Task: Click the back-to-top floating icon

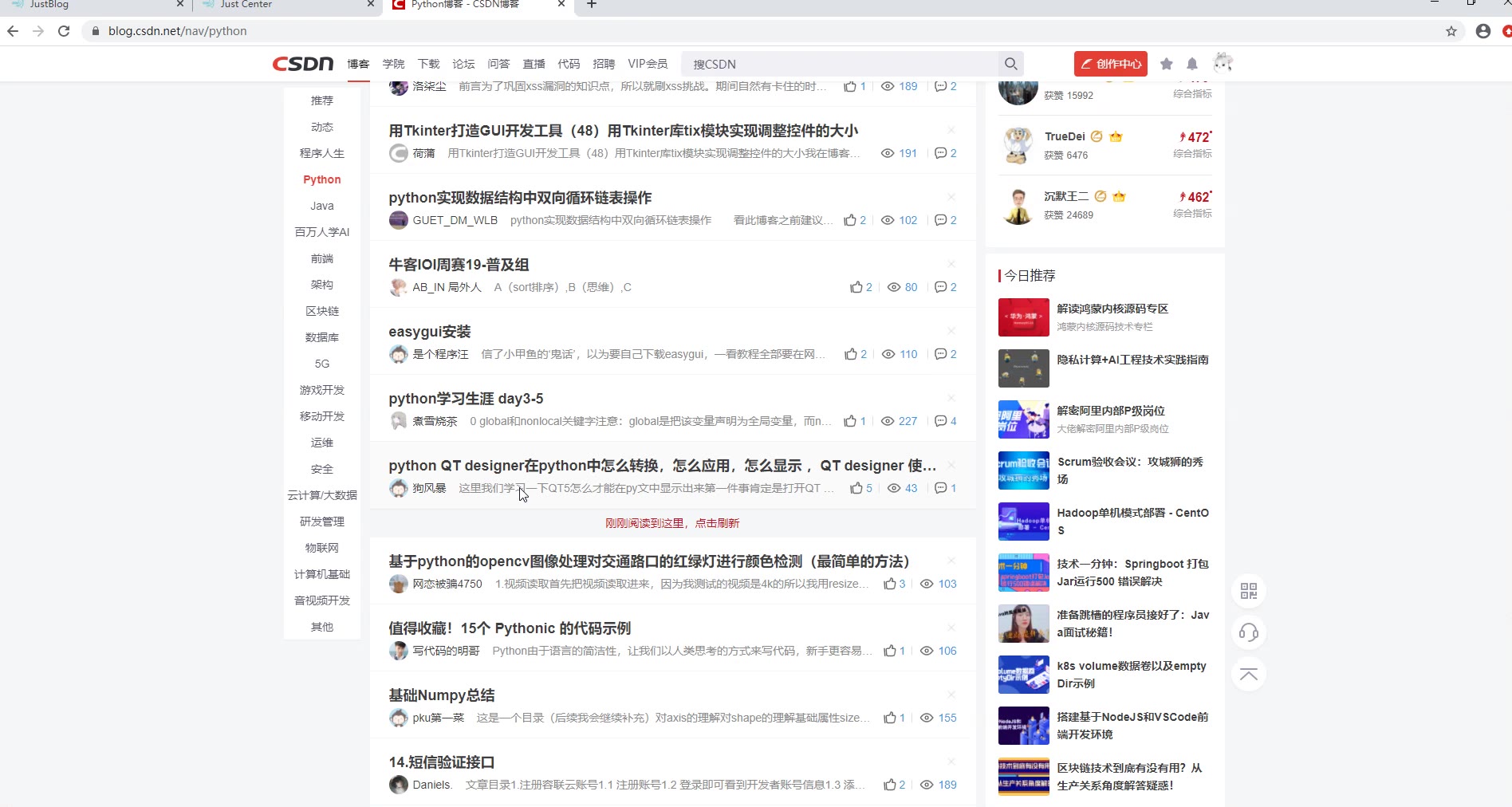Action: pyautogui.click(x=1249, y=675)
